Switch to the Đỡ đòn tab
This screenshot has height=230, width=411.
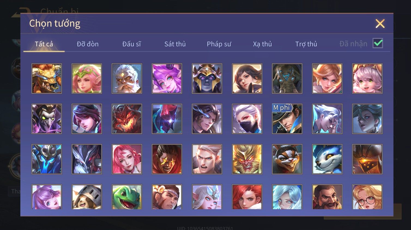(x=87, y=44)
